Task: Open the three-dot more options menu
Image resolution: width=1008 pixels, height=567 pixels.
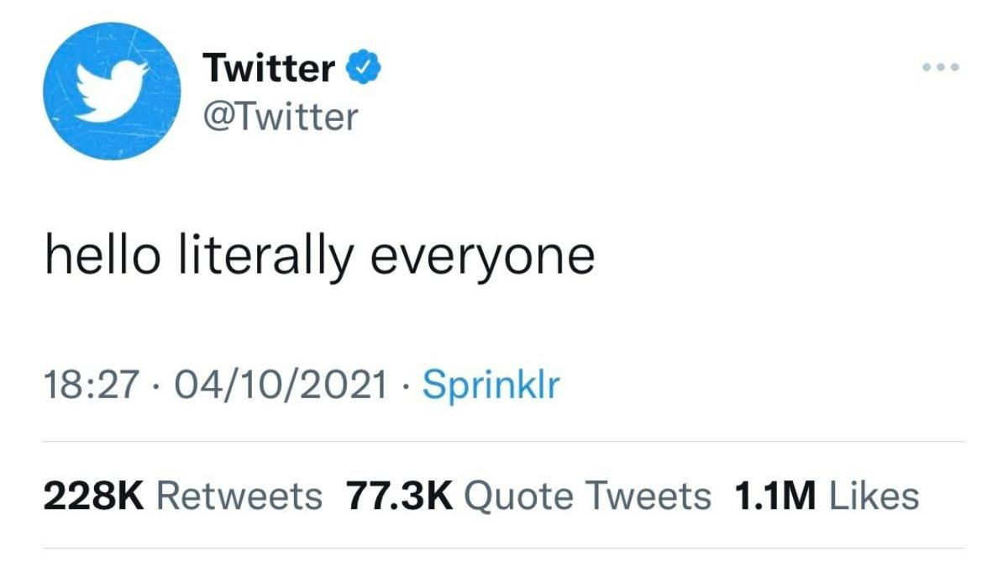Action: coord(940,67)
